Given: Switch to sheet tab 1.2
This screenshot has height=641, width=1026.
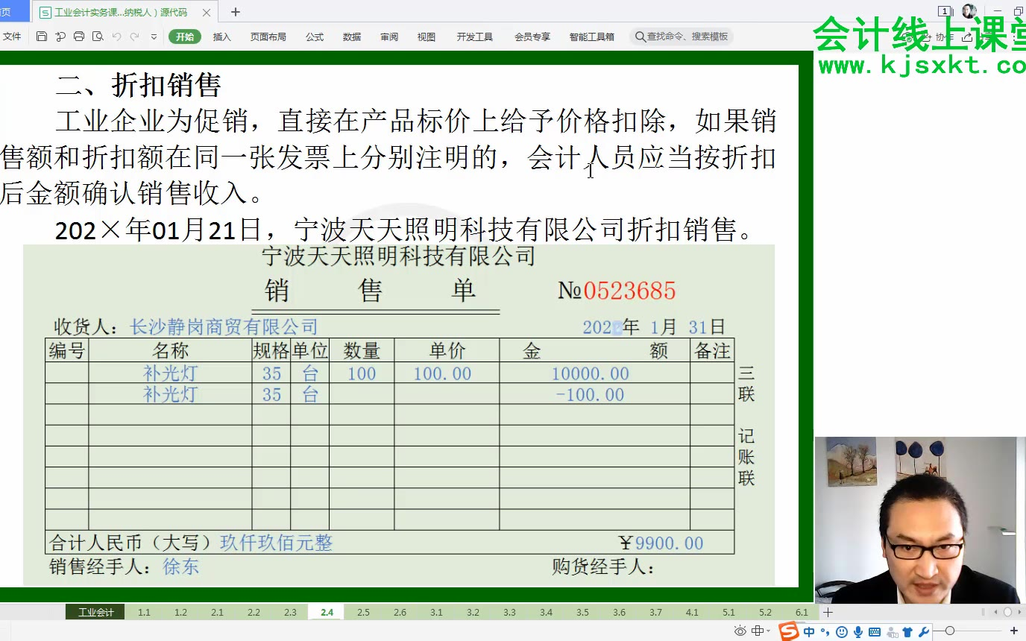Looking at the screenshot, I should pos(180,612).
